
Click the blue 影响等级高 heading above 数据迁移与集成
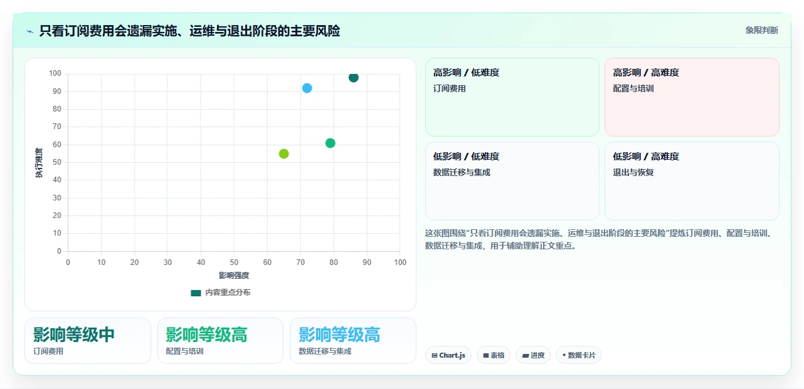tap(339, 335)
